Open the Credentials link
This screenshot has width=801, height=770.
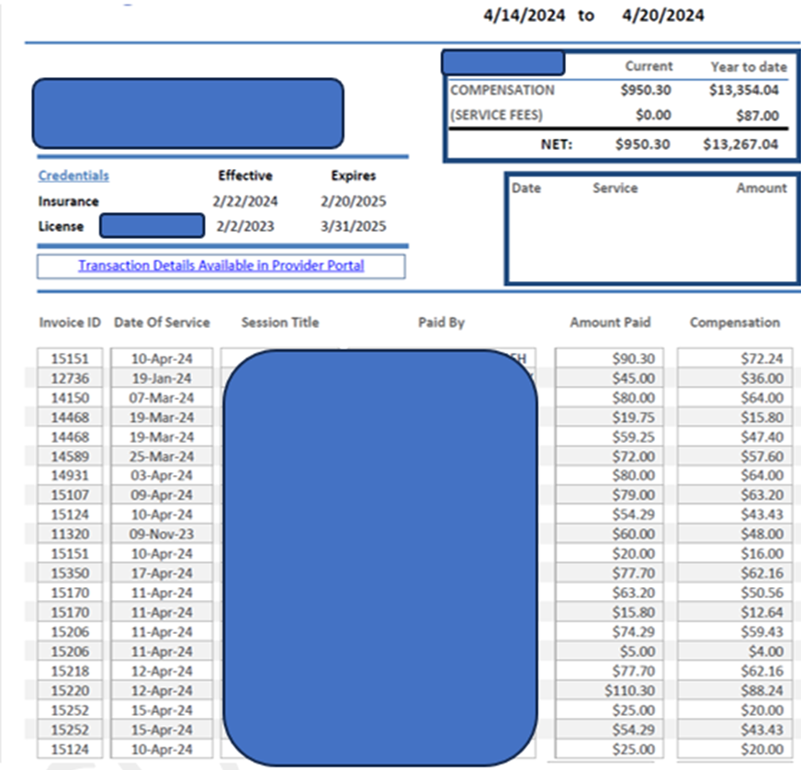pos(73,176)
